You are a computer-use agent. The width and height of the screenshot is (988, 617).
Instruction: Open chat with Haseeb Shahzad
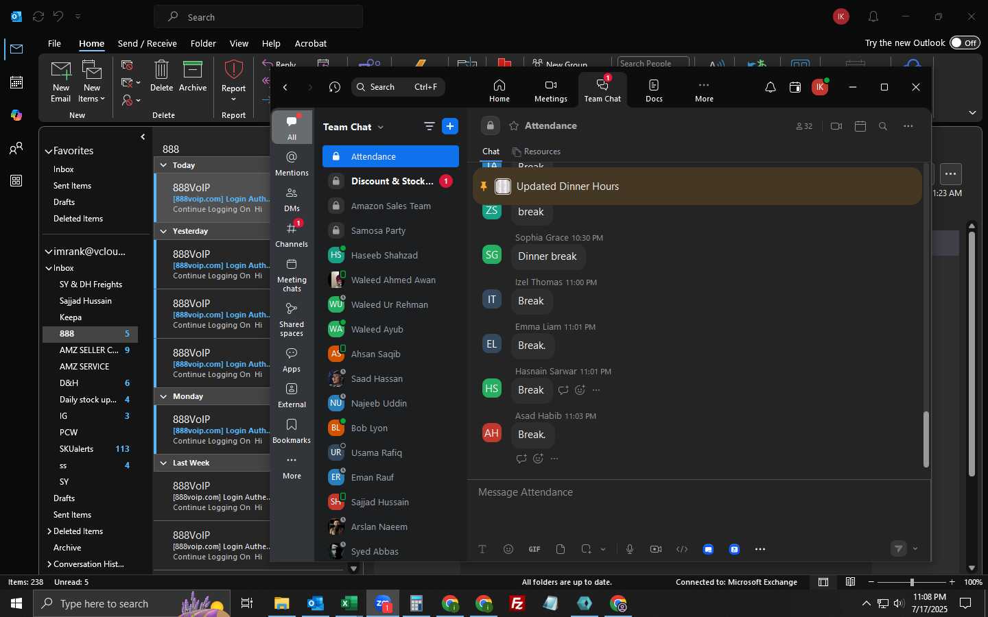click(390, 255)
